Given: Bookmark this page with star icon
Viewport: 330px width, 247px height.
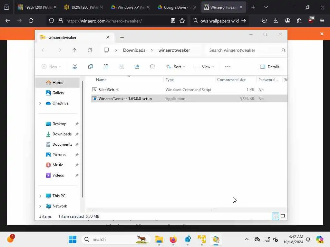Looking at the screenshot, I should 182,21.
